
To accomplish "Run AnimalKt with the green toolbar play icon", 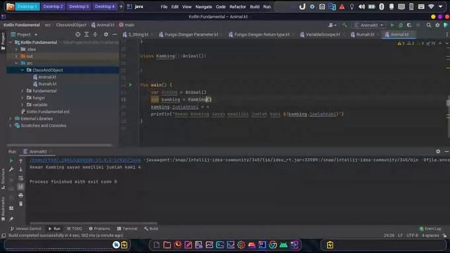I will pyautogui.click(x=392, y=25).
